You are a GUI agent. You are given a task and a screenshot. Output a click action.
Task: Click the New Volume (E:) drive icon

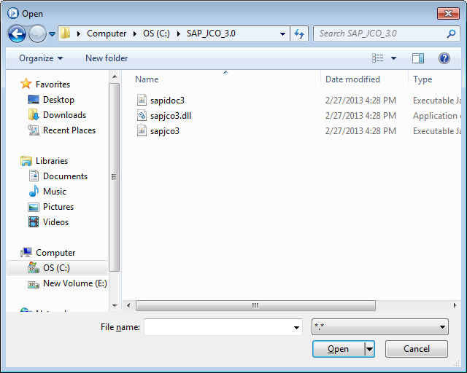pos(34,284)
